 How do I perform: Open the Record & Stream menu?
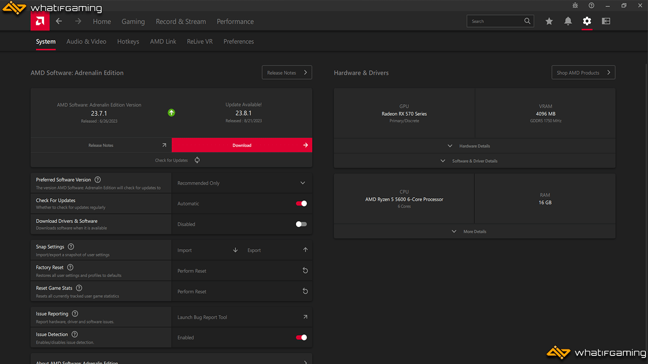point(181,22)
